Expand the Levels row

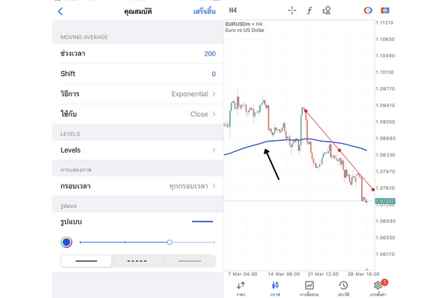click(x=138, y=150)
